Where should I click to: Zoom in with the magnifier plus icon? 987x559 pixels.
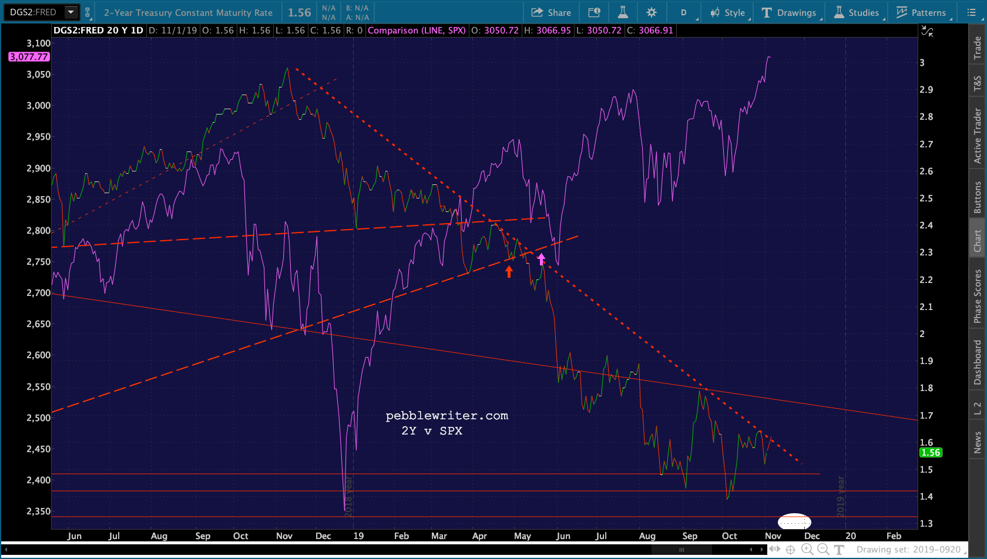coord(807,550)
